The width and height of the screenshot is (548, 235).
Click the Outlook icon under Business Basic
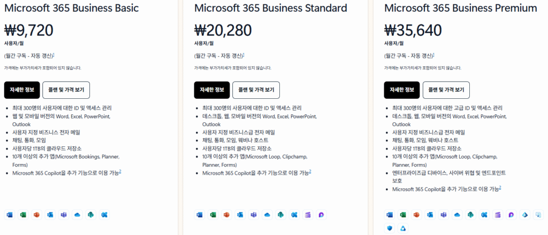pyautogui.click(x=50, y=214)
